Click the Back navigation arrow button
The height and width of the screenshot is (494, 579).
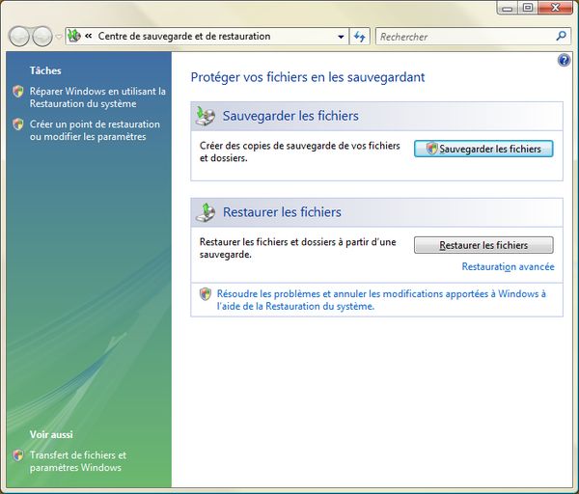click(18, 37)
